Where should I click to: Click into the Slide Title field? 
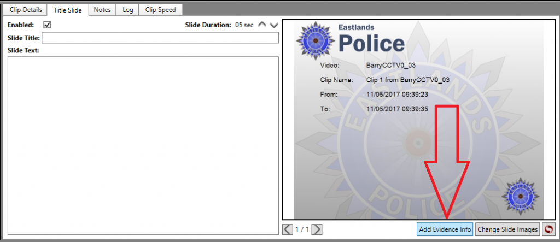coord(160,38)
